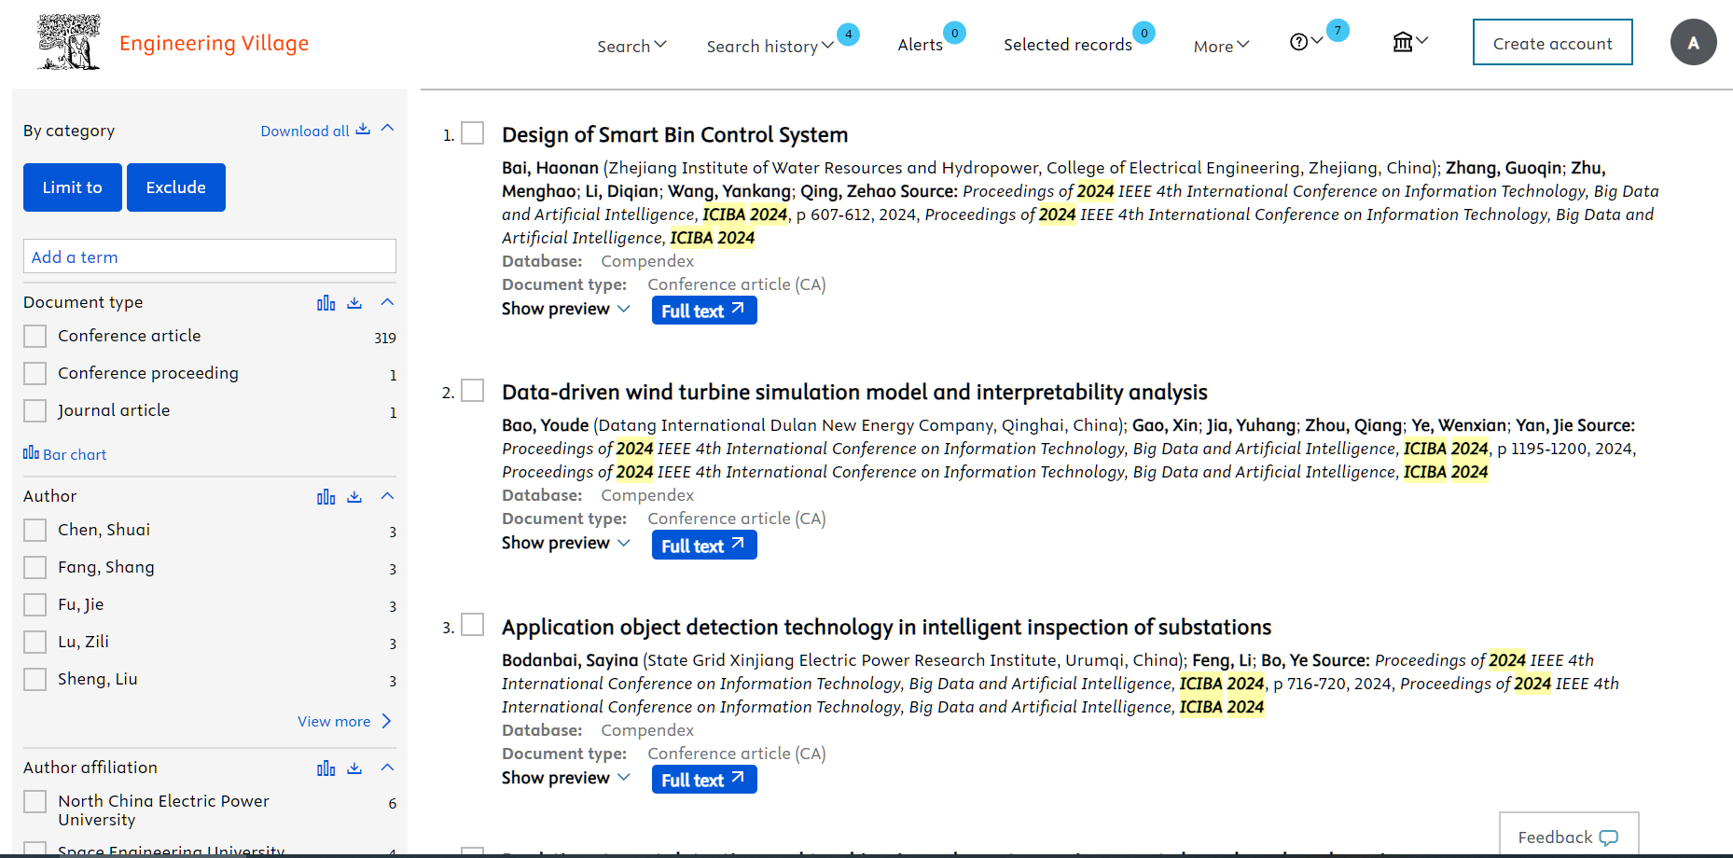Open Document type bar chart icon
Screen dimensions: 1733x858
(x=326, y=302)
